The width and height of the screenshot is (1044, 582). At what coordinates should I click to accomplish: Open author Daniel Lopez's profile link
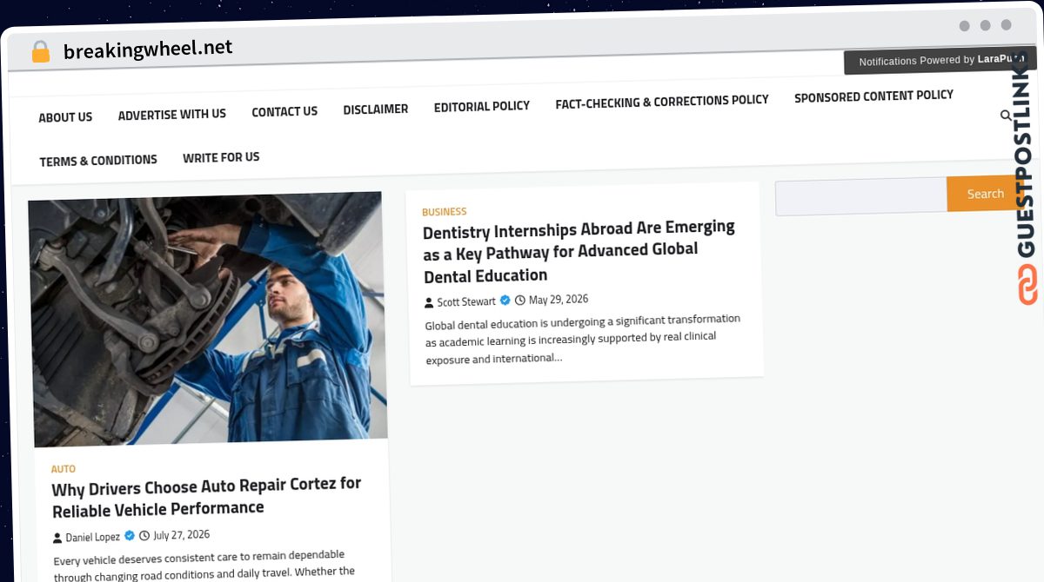tap(93, 538)
